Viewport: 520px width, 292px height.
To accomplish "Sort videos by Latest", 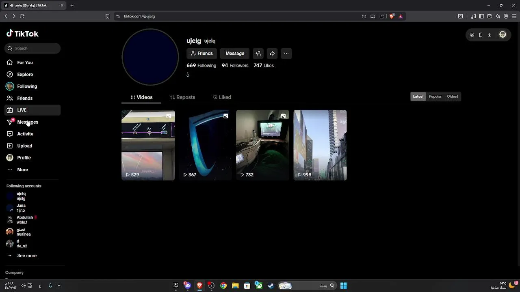I will pyautogui.click(x=418, y=97).
